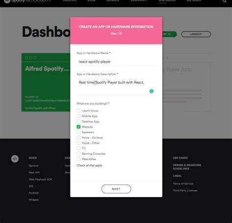Click into the App Description text area
The image size is (232, 223).
click(116, 86)
